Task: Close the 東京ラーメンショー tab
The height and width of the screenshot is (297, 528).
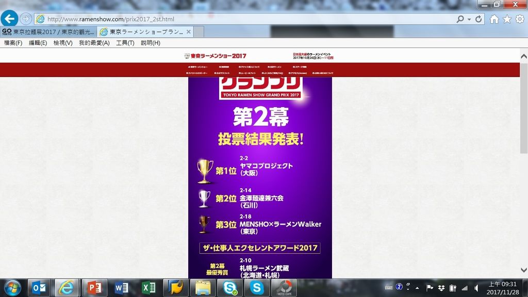Action: point(189,31)
